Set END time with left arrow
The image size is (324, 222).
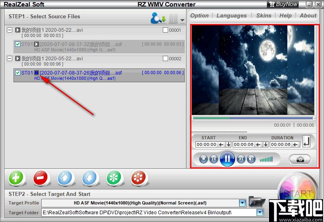click(x=258, y=145)
